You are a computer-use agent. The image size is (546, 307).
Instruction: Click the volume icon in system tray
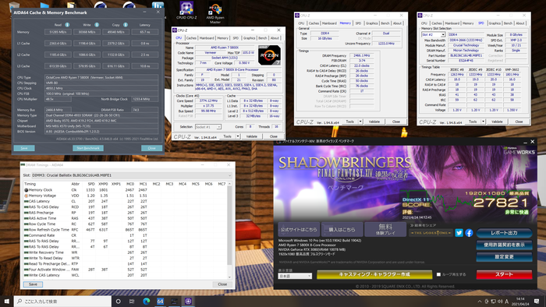500,302
